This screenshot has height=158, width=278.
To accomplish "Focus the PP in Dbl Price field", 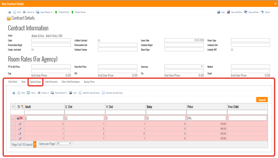I will click(x=51, y=67).
